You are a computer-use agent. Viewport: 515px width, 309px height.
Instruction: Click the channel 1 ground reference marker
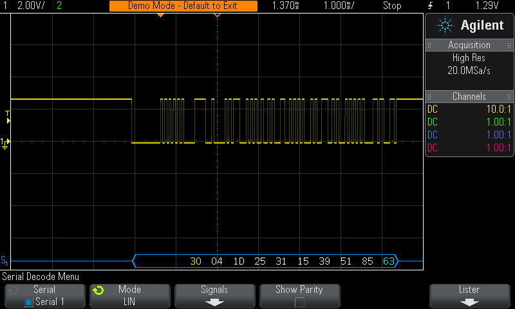5,143
